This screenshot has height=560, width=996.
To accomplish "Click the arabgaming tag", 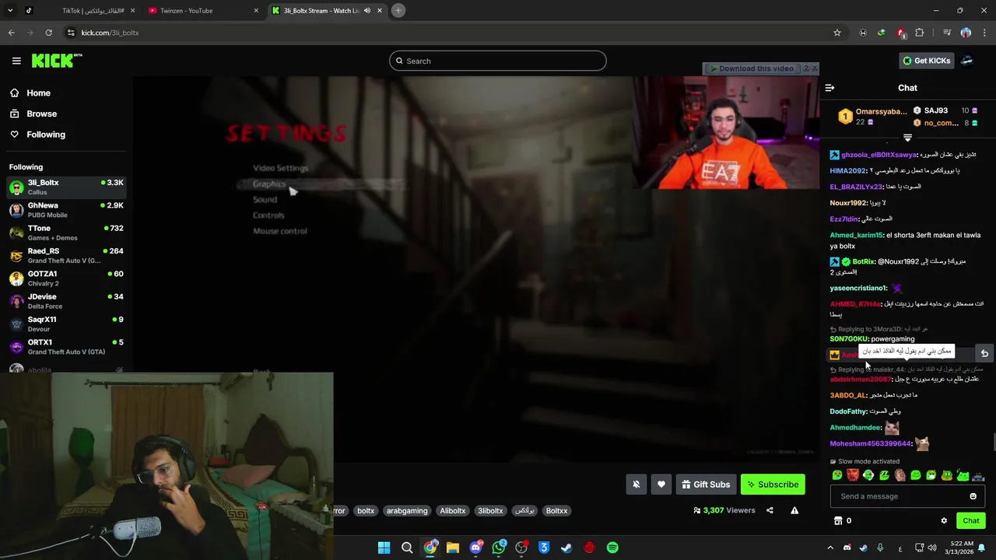I will [407, 511].
